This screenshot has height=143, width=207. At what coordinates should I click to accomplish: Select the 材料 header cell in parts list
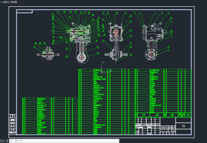pyautogui.click(x=172, y=115)
